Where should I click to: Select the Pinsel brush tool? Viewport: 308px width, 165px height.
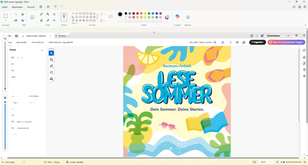[64, 16]
